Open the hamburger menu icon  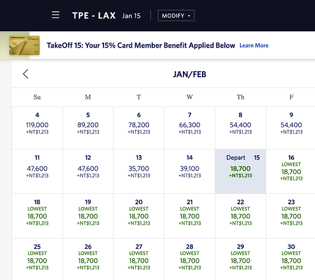(55, 15)
